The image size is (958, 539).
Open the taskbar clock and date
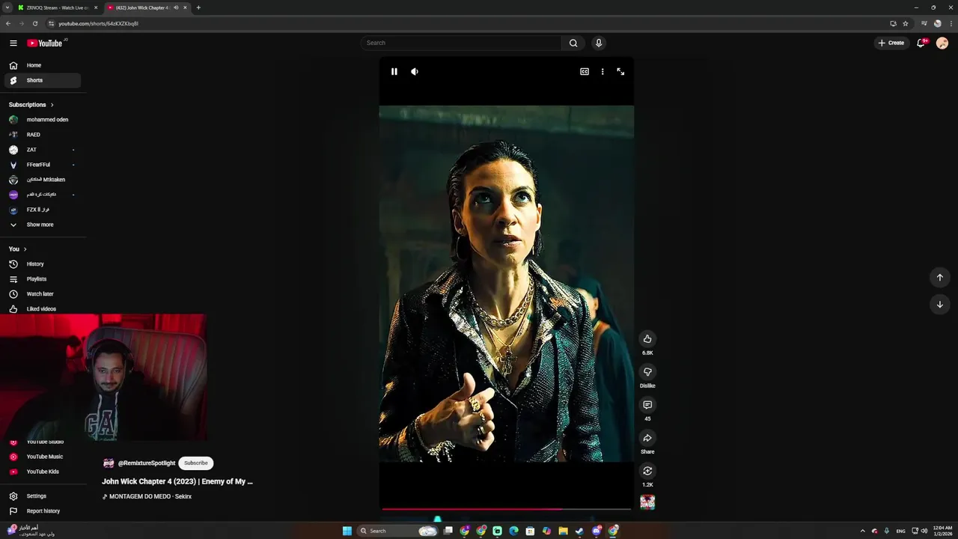942,532
